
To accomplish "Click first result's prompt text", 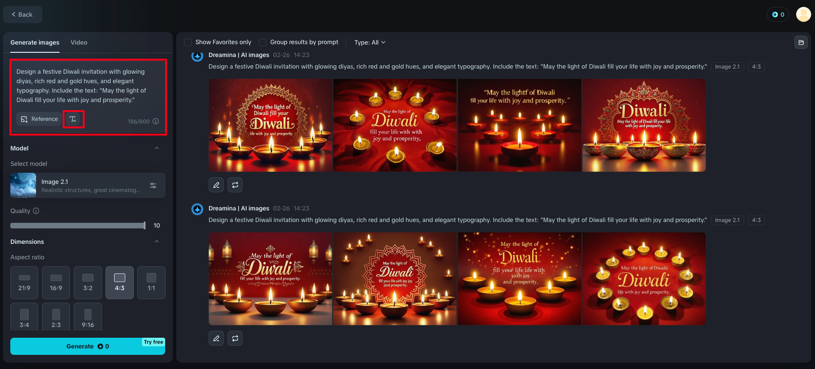I will click(x=458, y=67).
